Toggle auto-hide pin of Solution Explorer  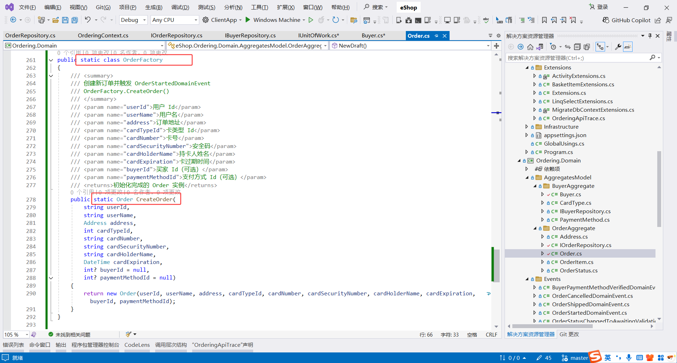coord(650,36)
